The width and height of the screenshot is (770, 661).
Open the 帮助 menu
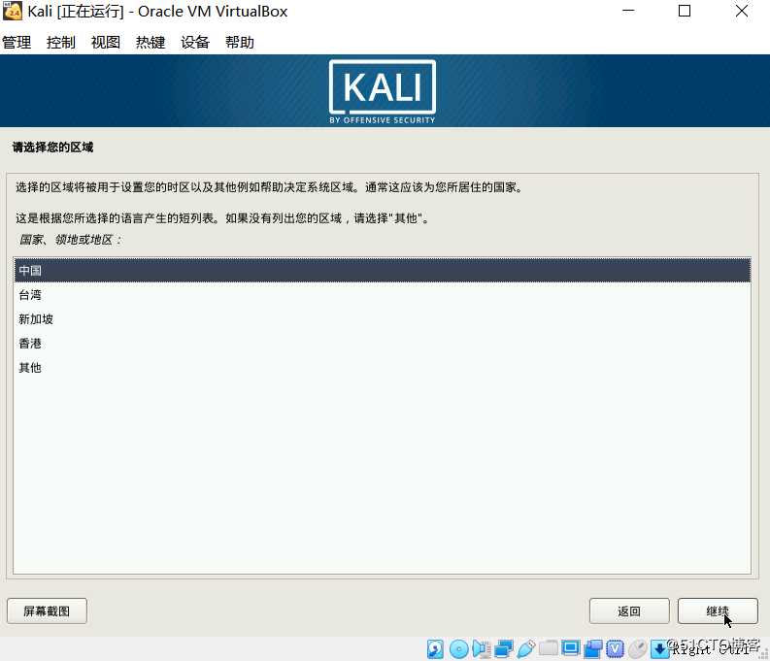coord(240,42)
